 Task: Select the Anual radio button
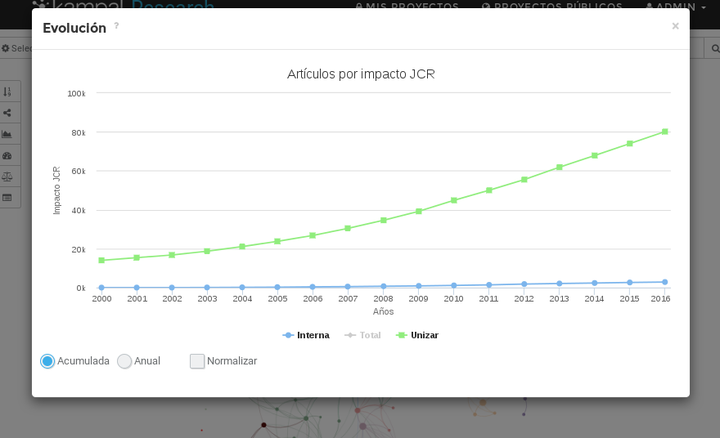124,361
